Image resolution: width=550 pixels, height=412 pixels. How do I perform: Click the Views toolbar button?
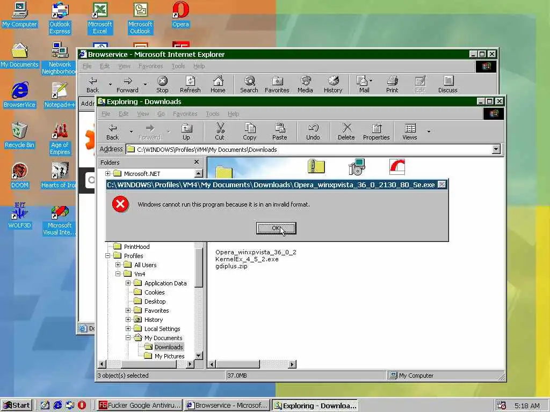410,132
